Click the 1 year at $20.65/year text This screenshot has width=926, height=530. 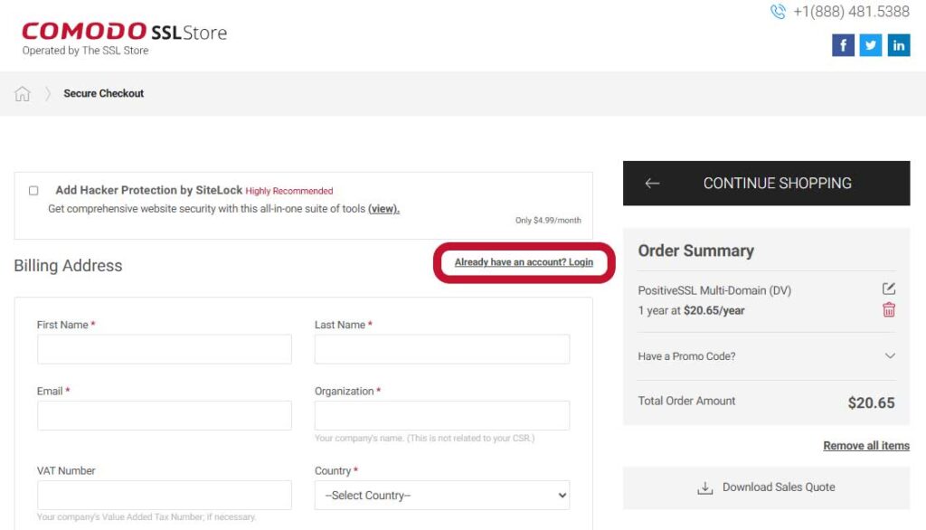click(x=691, y=311)
